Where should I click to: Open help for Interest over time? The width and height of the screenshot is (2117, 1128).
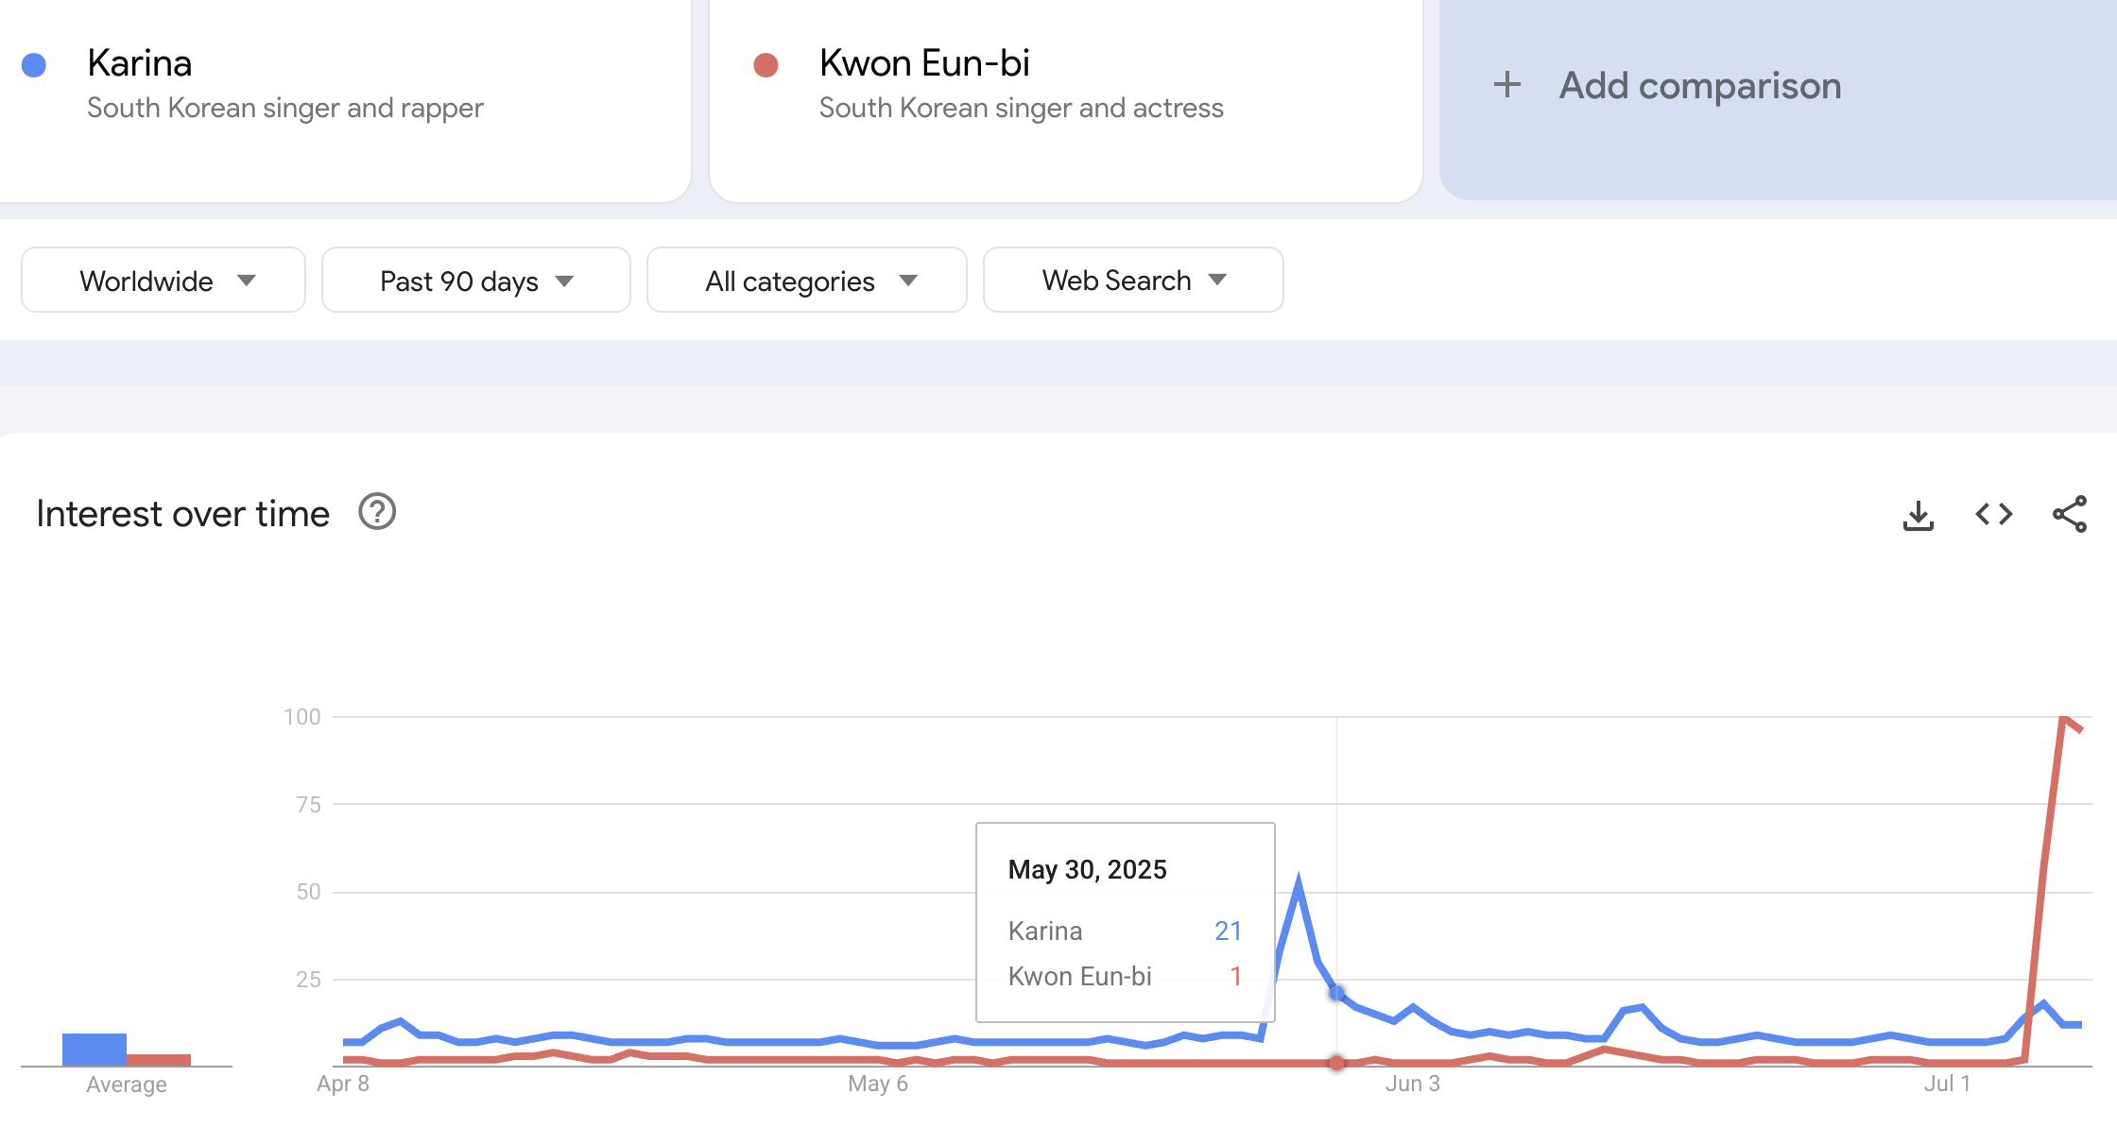377,513
